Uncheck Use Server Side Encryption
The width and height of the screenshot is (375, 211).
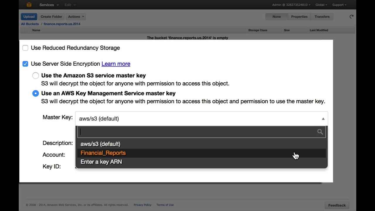pos(25,64)
